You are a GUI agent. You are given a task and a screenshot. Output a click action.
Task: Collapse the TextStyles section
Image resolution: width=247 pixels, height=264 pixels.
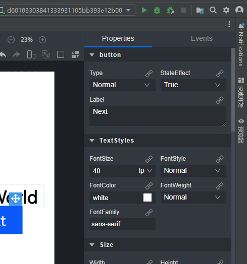(x=92, y=141)
